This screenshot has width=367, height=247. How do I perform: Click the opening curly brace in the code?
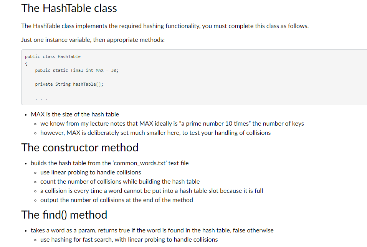click(26, 63)
